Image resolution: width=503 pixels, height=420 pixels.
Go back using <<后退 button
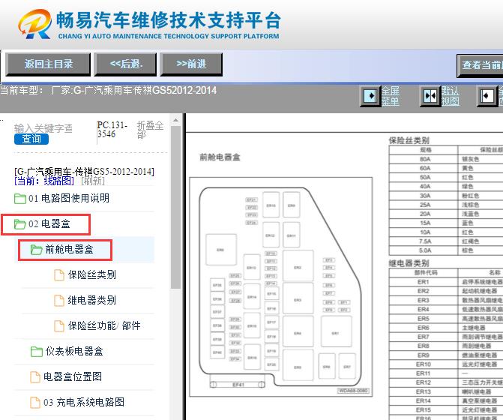pos(125,64)
